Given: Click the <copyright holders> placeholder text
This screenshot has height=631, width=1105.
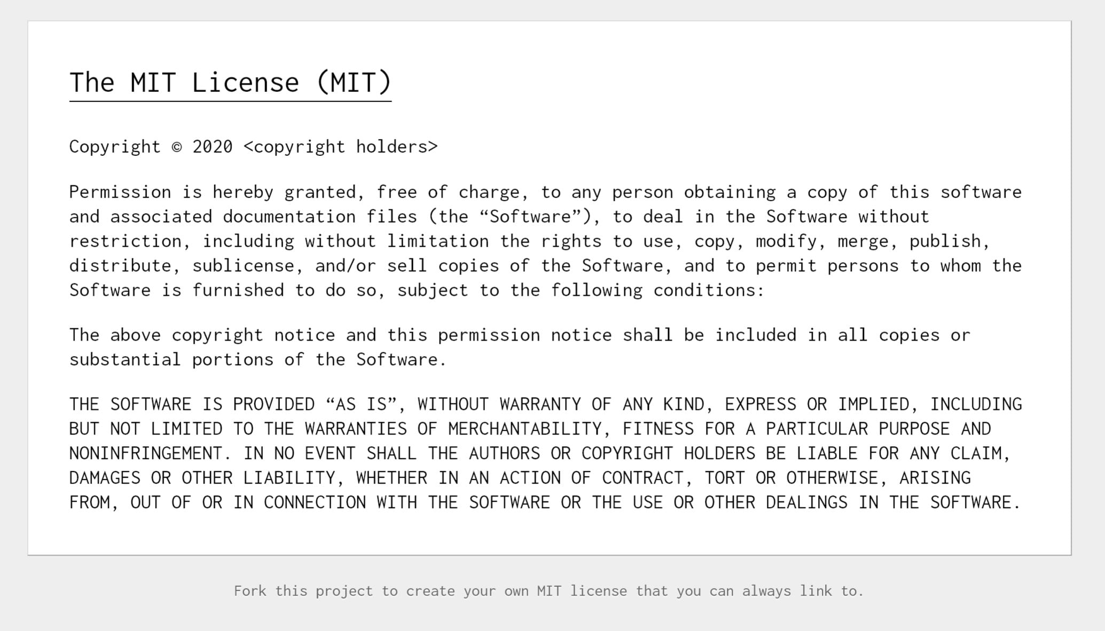Looking at the screenshot, I should [x=341, y=147].
